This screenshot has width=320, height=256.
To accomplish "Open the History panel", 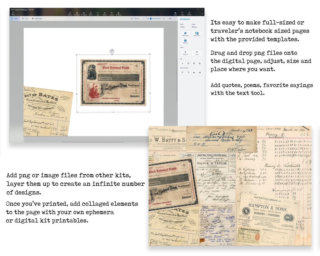I will 189,14.
